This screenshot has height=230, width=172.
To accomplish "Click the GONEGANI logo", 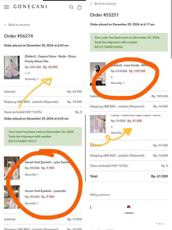I will (30, 6).
